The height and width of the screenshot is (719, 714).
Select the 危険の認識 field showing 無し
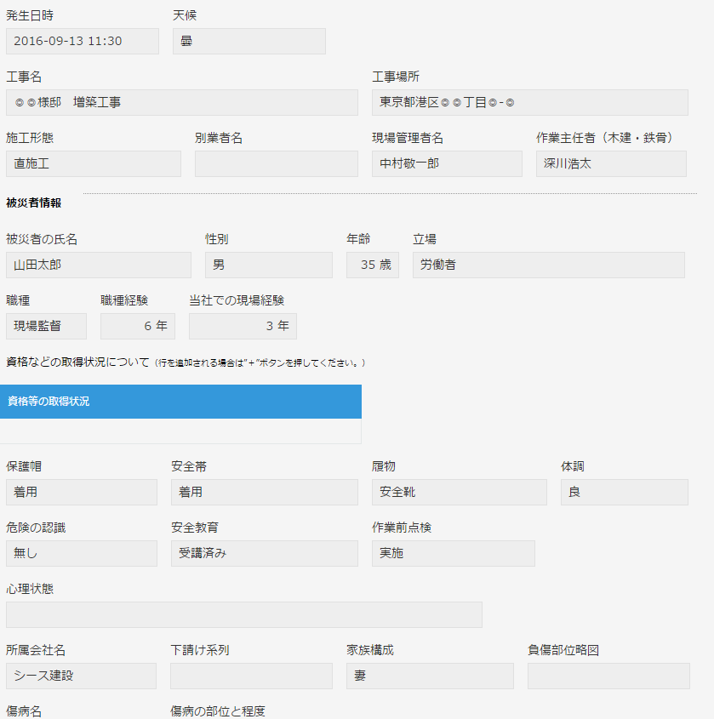(82, 553)
